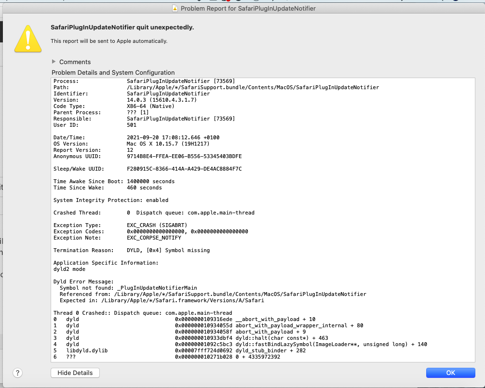Click the 'dyld2 mode' line
The image size is (485, 388).
coord(69,269)
